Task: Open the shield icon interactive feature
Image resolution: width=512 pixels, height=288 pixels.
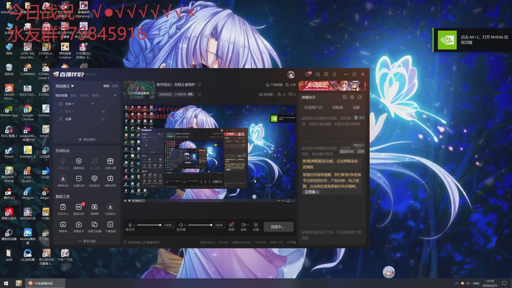Action: [x=79, y=163]
